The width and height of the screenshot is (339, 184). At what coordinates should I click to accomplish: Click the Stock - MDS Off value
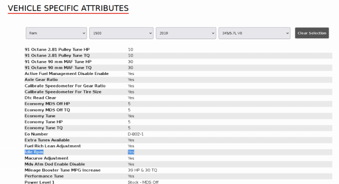click(x=143, y=182)
